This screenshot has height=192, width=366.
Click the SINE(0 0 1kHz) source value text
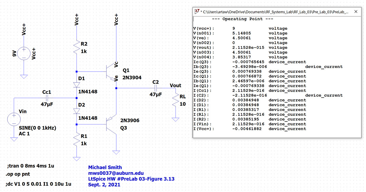pyautogui.click(x=37, y=128)
